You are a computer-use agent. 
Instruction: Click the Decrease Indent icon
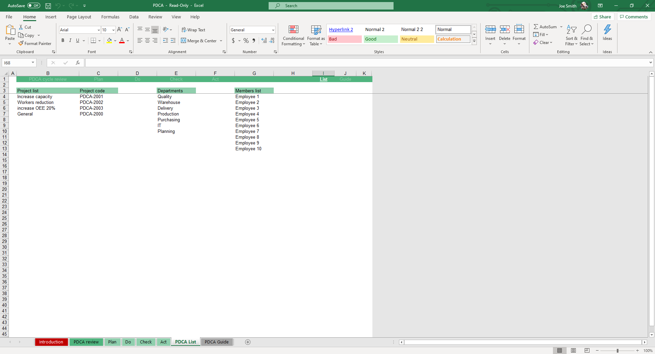pyautogui.click(x=166, y=41)
